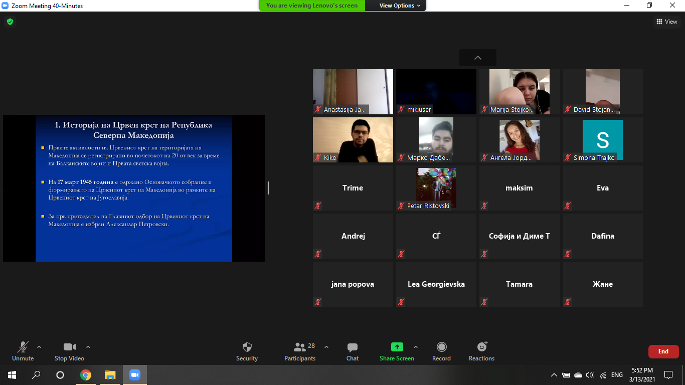Open Google Chrome from the taskbar

point(86,374)
